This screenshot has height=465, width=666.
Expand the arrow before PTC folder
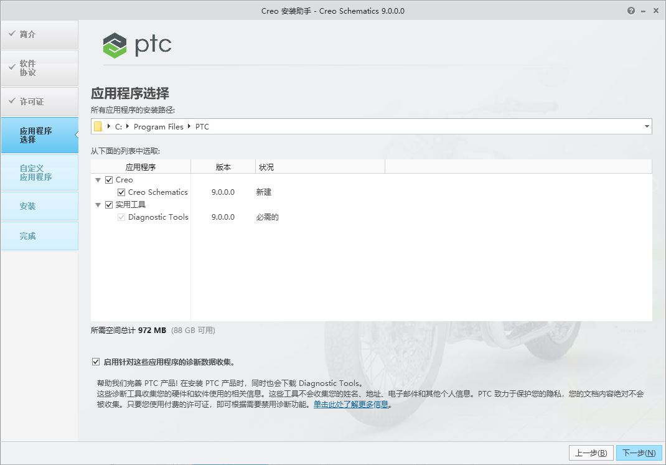click(189, 126)
